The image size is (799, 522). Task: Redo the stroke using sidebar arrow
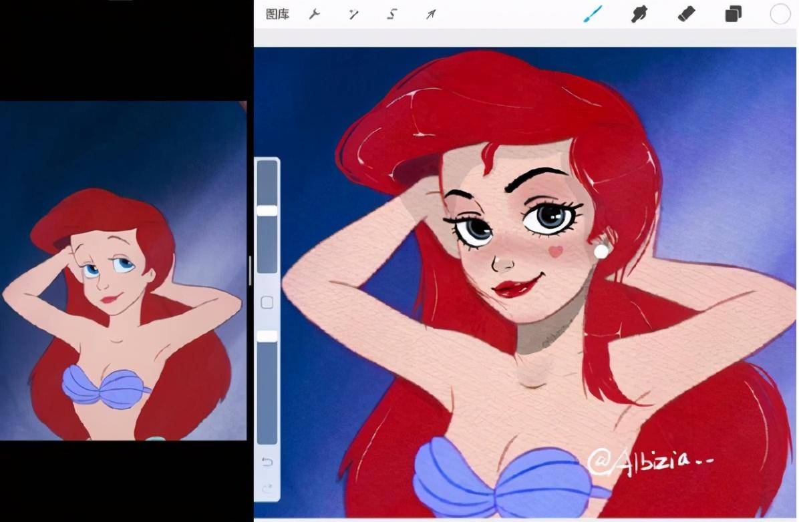pos(267,489)
